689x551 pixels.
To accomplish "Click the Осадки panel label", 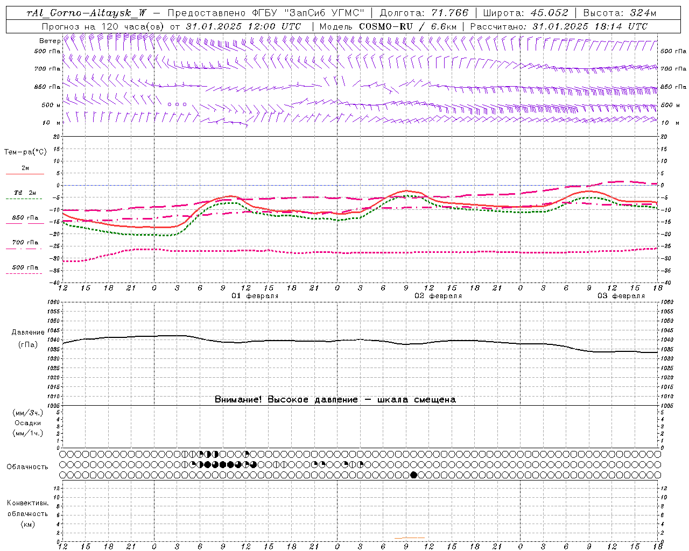I will coord(28,423).
